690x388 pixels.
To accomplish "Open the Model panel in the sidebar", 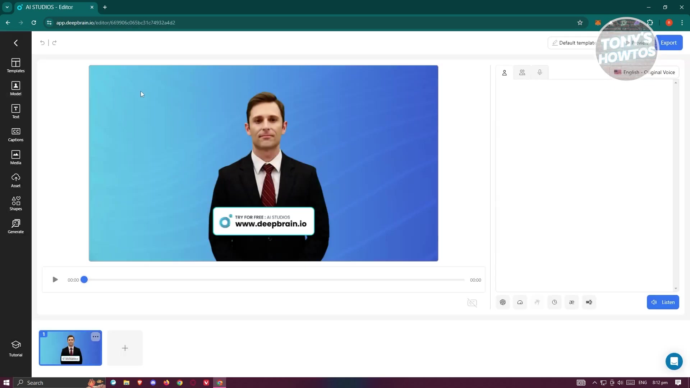I will point(15,88).
